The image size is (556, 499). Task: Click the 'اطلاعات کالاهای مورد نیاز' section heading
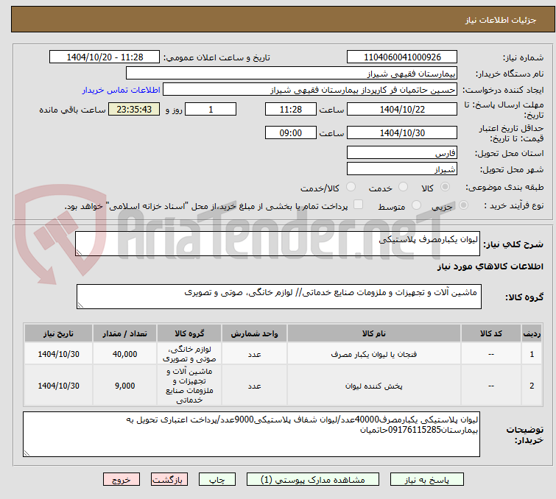click(x=490, y=266)
